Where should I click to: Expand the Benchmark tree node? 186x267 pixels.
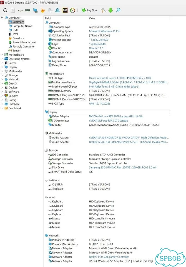tap(2, 108)
